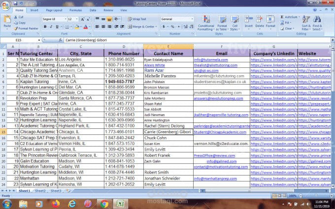Open Conditional Formatting in Styles group
Image resolution: width=335 pixels, height=209 pixels.
(206, 23)
